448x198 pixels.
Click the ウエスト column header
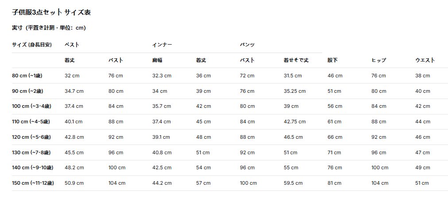pos(425,60)
